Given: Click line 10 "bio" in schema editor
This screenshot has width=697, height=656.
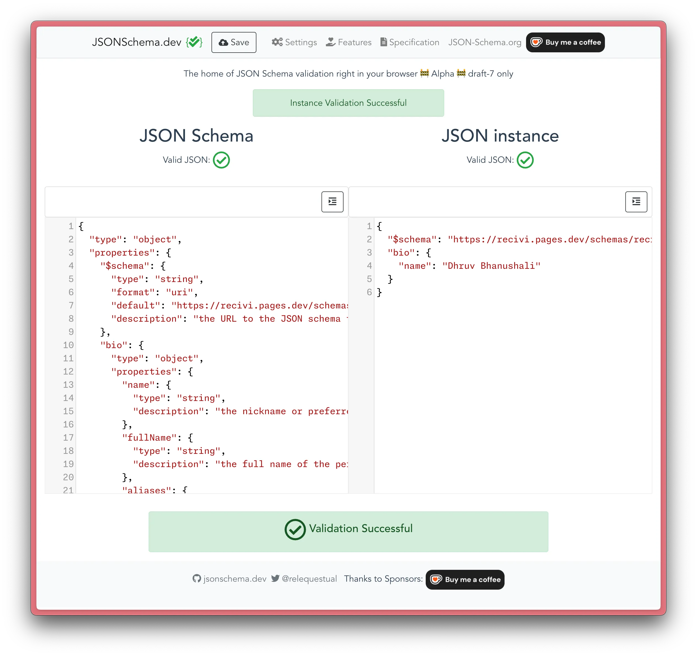Looking at the screenshot, I should tap(114, 345).
